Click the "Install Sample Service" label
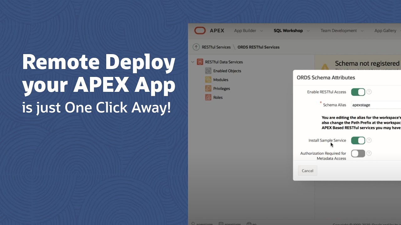Viewport: 401px width, 225px height. tap(327, 140)
